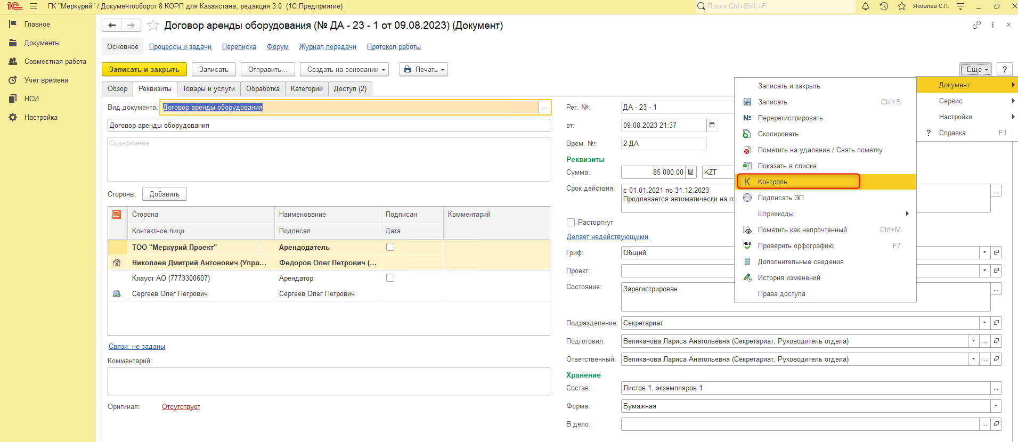Expand the Печать dropdown button
The image size is (1018, 442).
pyautogui.click(x=424, y=70)
